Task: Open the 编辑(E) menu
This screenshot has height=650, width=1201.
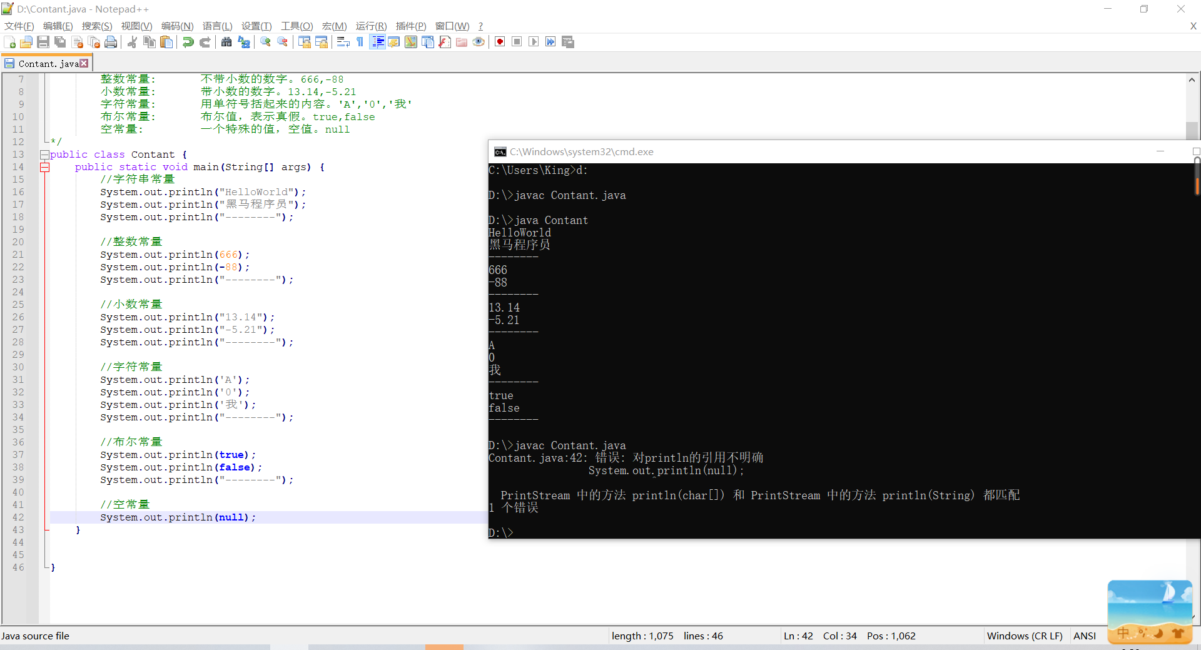Action: point(58,26)
